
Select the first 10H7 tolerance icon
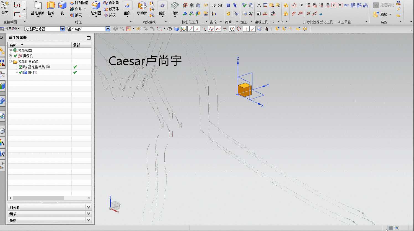(x=346, y=5)
